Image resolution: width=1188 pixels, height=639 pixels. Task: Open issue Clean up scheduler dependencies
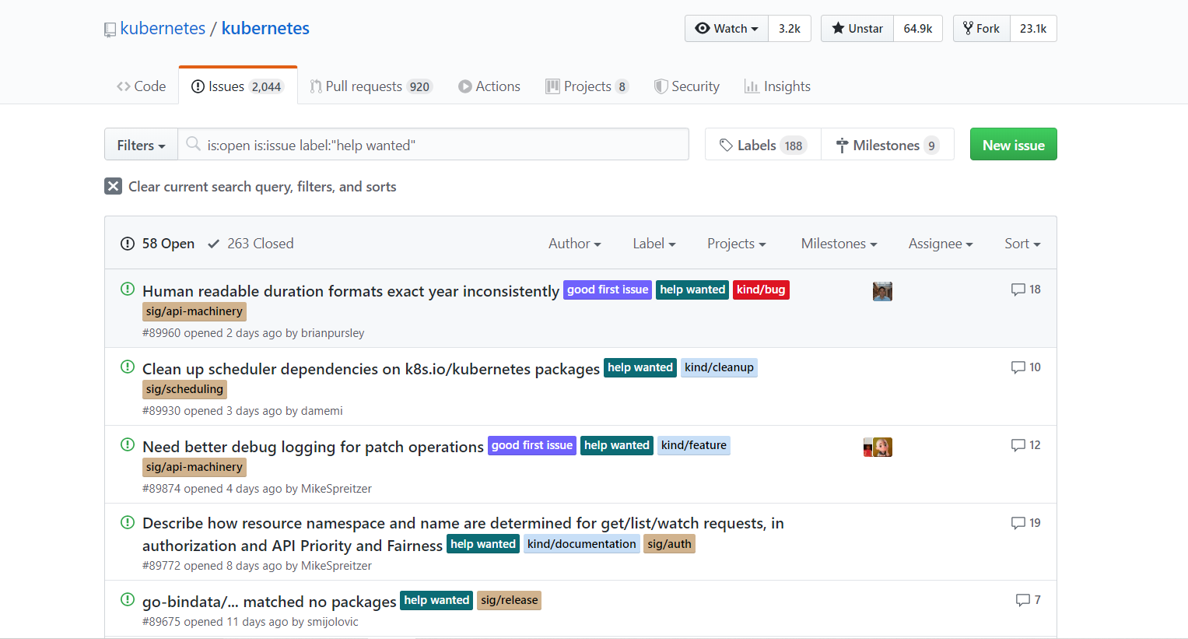click(x=371, y=369)
